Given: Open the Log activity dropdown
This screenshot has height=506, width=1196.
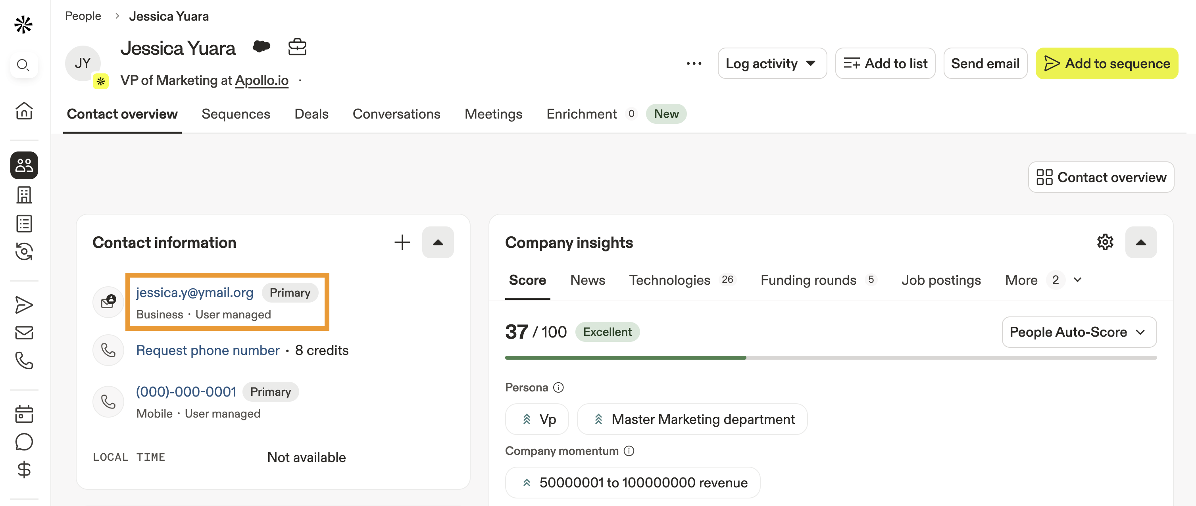Looking at the screenshot, I should (772, 63).
